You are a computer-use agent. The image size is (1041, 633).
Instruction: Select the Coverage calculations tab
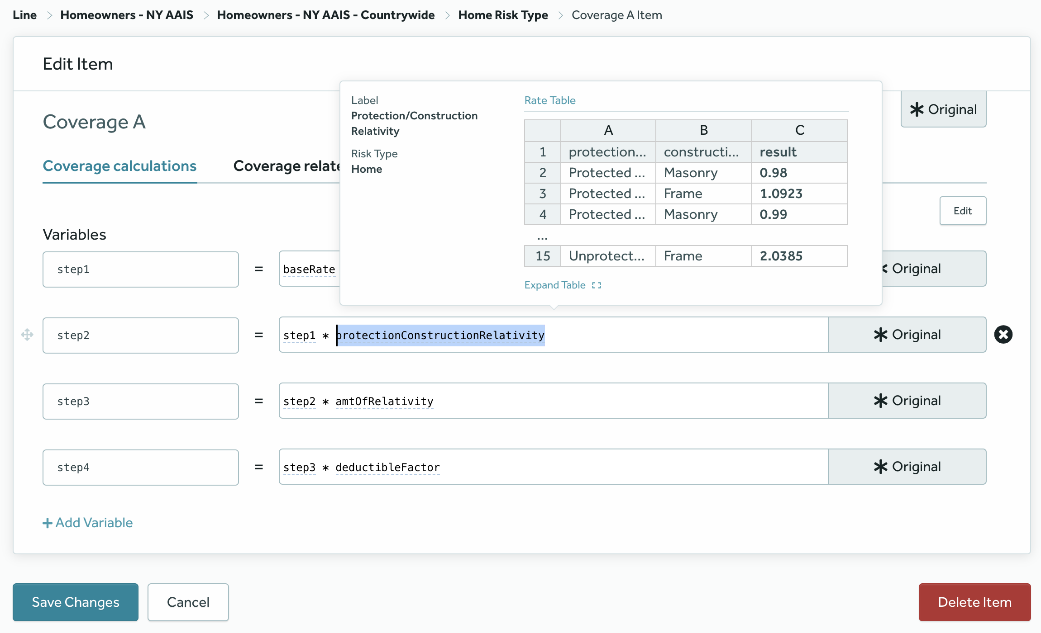(119, 165)
